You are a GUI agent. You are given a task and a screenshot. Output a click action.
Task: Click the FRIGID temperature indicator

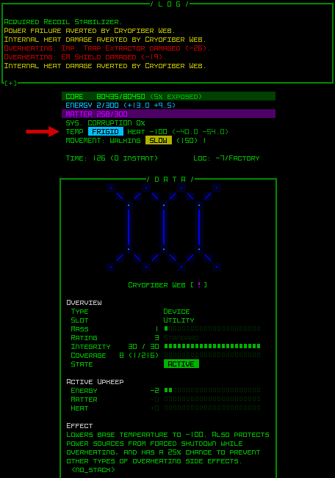point(106,132)
